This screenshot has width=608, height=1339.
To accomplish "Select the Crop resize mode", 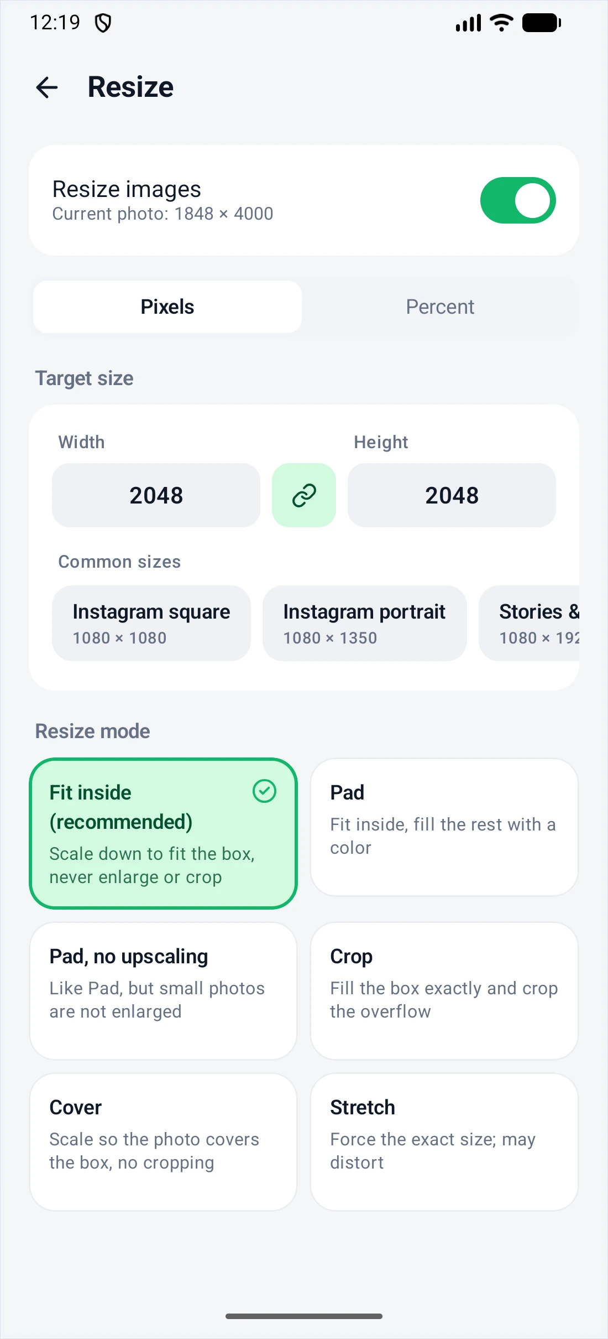I will [x=444, y=991].
